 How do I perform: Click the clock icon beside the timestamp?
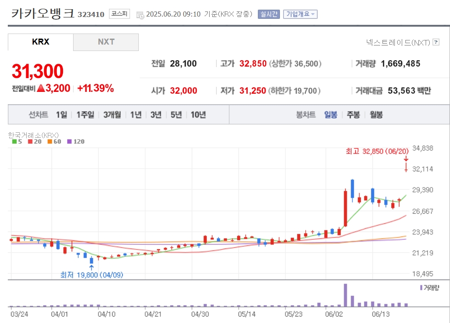(x=140, y=15)
